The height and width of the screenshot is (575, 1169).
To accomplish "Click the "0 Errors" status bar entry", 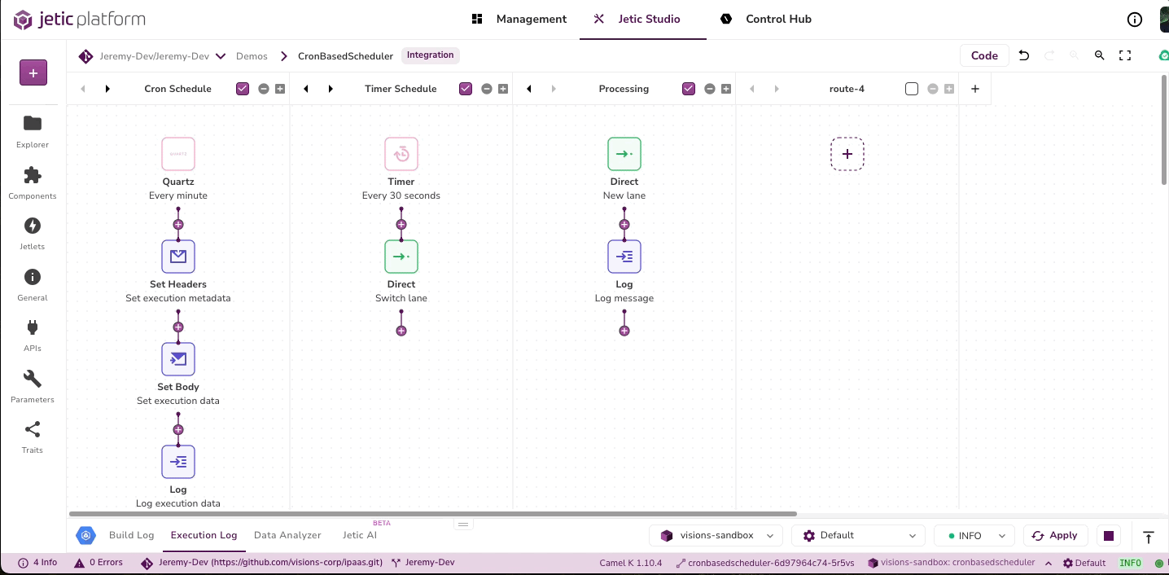I will pyautogui.click(x=99, y=563).
